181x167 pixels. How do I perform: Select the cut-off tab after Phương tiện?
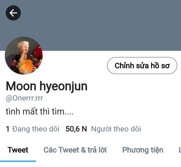tap(180, 150)
